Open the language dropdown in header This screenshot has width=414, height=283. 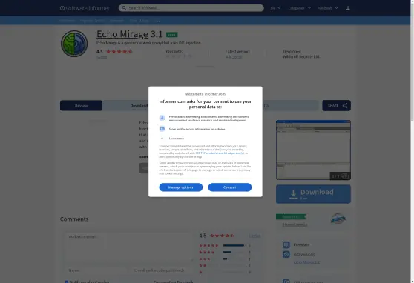coord(275,8)
